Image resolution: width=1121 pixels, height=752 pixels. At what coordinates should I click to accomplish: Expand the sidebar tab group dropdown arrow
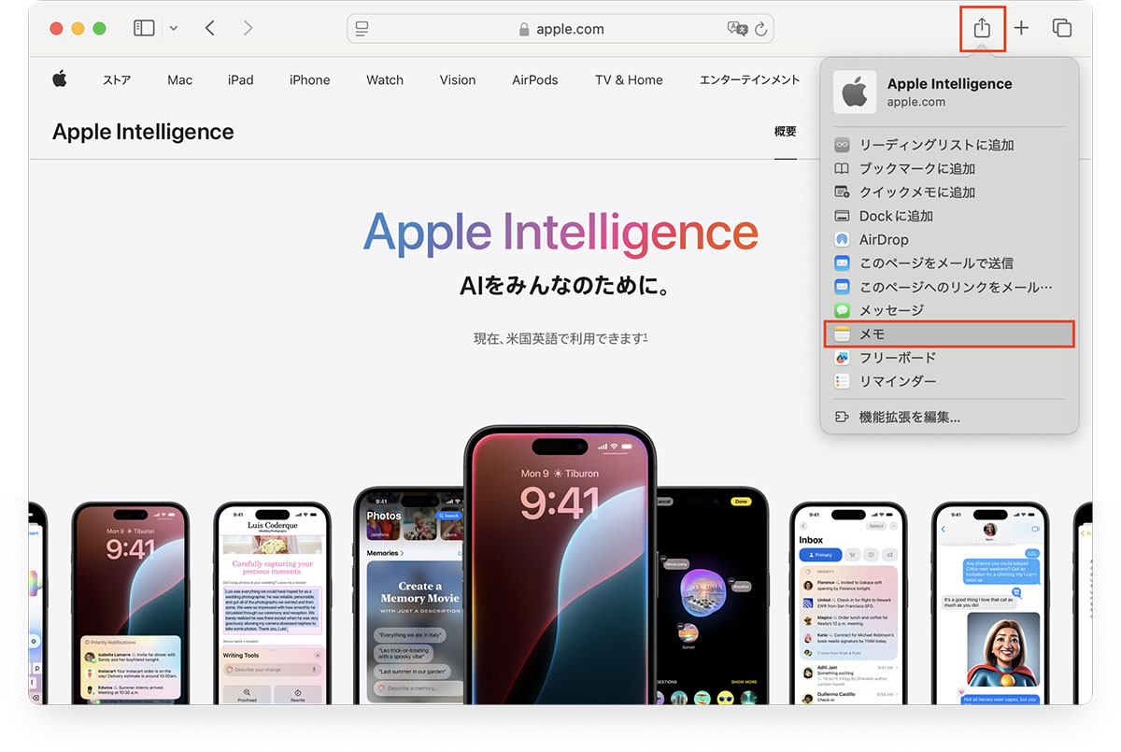pos(173,28)
